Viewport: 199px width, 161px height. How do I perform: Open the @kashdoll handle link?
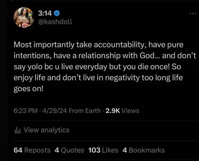(55, 22)
